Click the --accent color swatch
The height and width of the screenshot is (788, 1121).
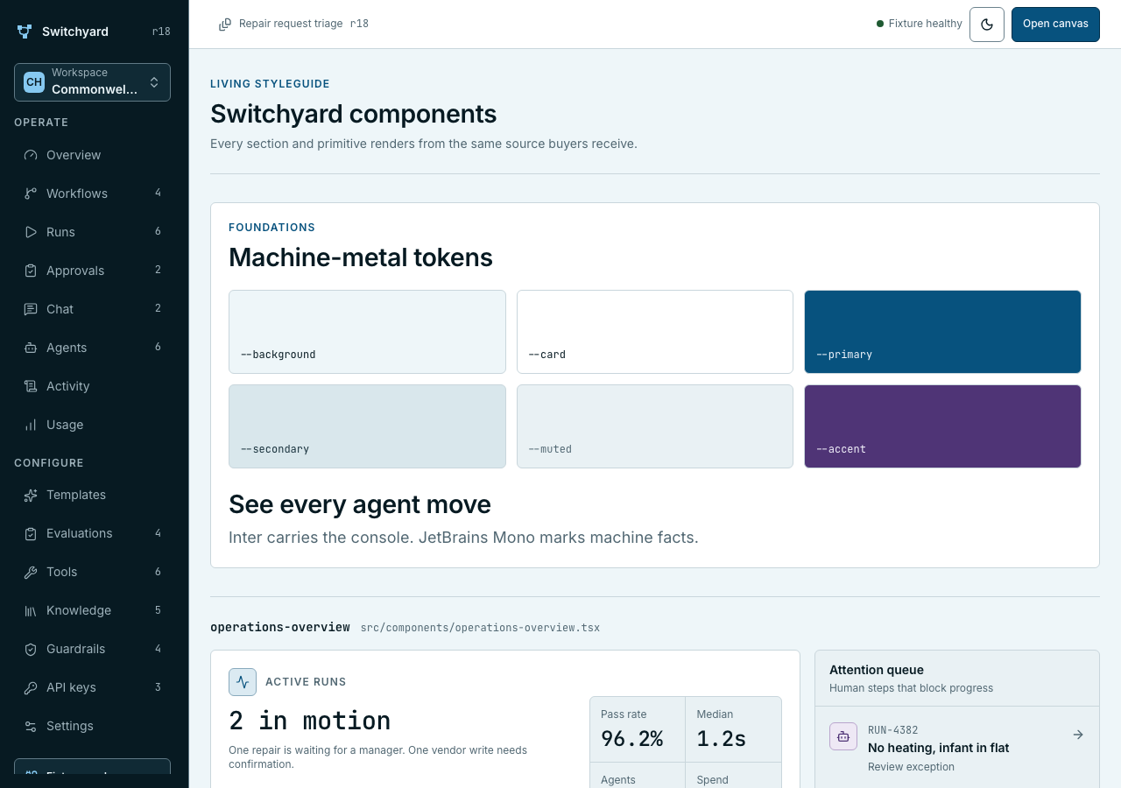coord(942,426)
